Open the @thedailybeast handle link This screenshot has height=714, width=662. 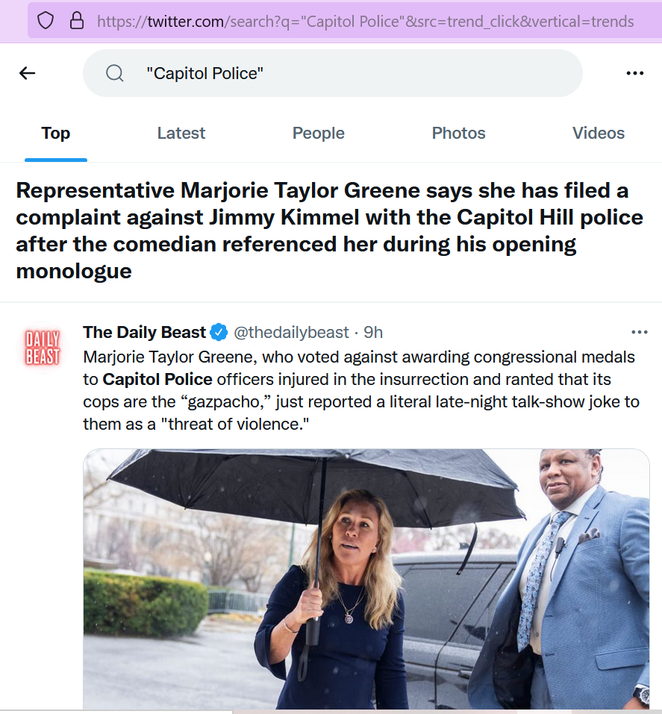tap(291, 333)
